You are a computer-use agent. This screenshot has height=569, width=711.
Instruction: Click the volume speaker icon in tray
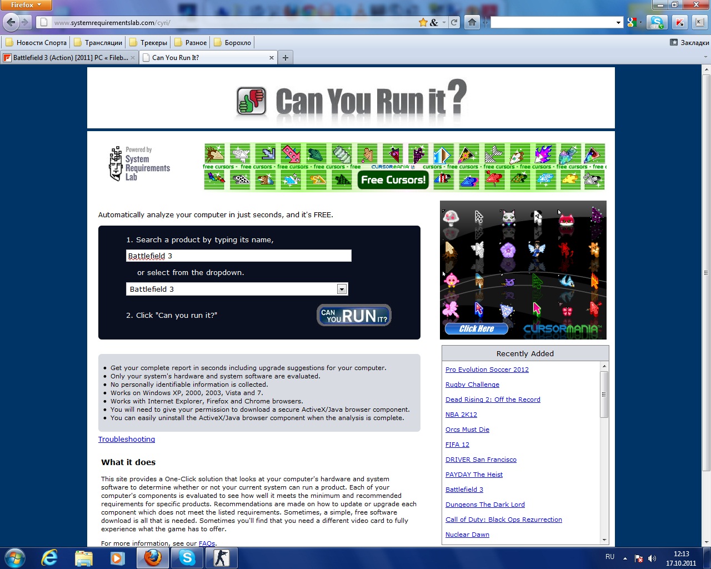tap(652, 558)
